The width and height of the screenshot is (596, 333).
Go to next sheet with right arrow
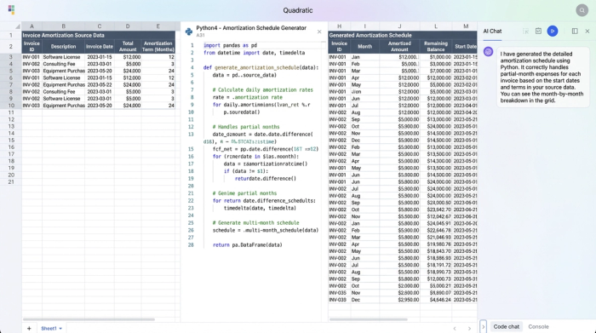click(x=469, y=329)
